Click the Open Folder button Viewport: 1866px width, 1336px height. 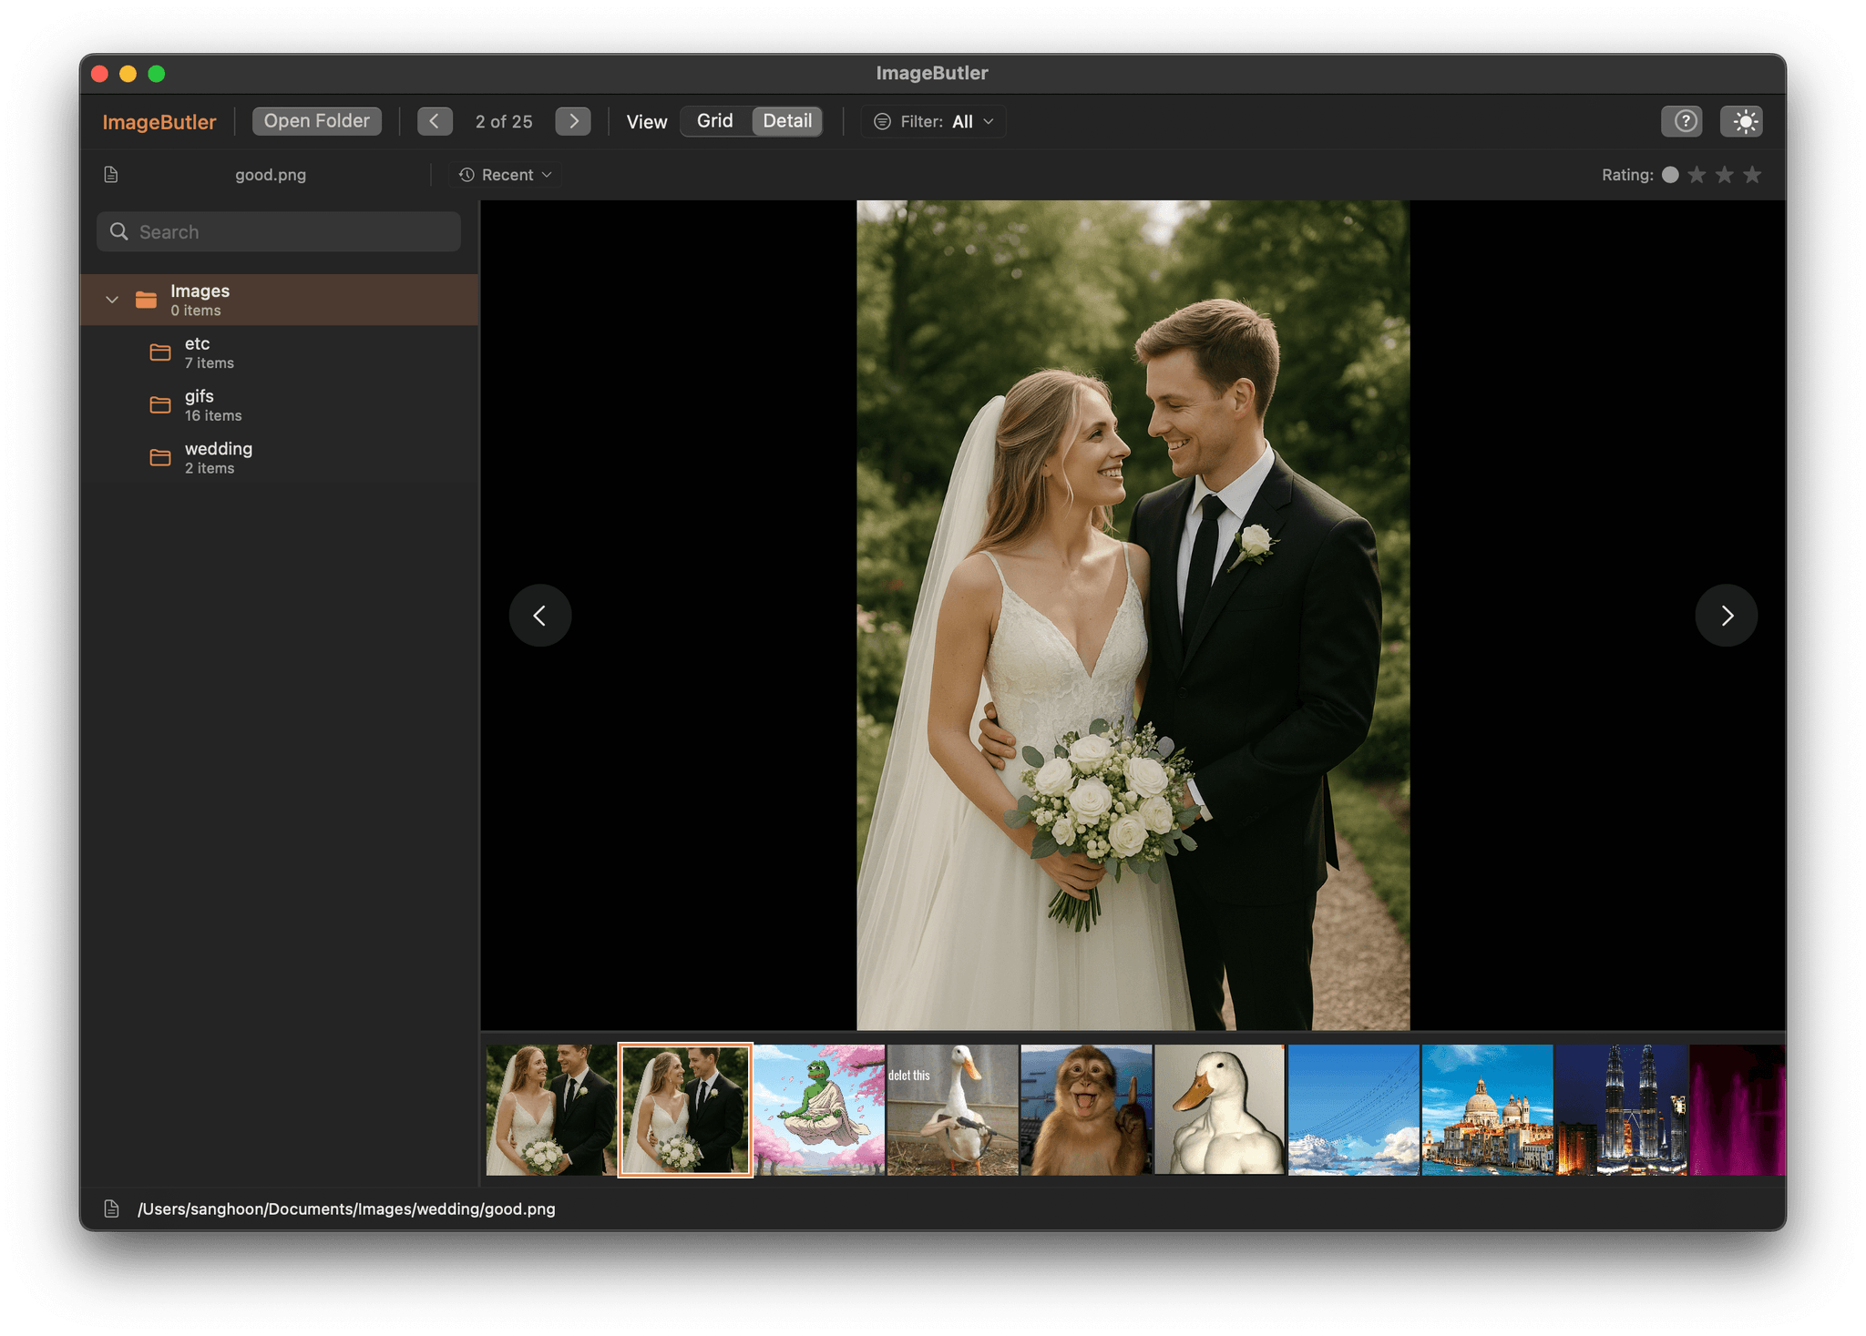[x=316, y=120]
